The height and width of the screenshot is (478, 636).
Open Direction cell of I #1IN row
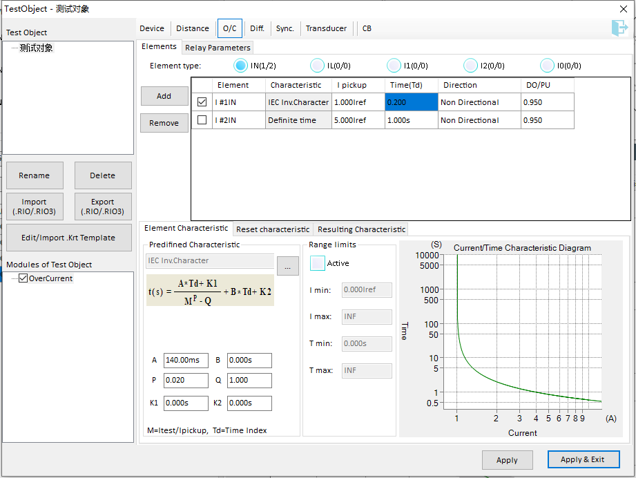pyautogui.click(x=479, y=102)
